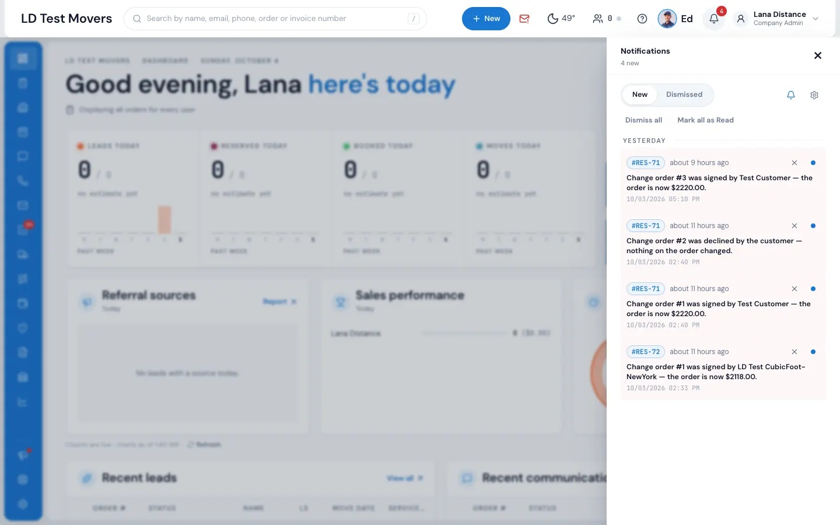Open the #RES-72 order tag
Image resolution: width=840 pixels, height=525 pixels.
click(x=646, y=352)
